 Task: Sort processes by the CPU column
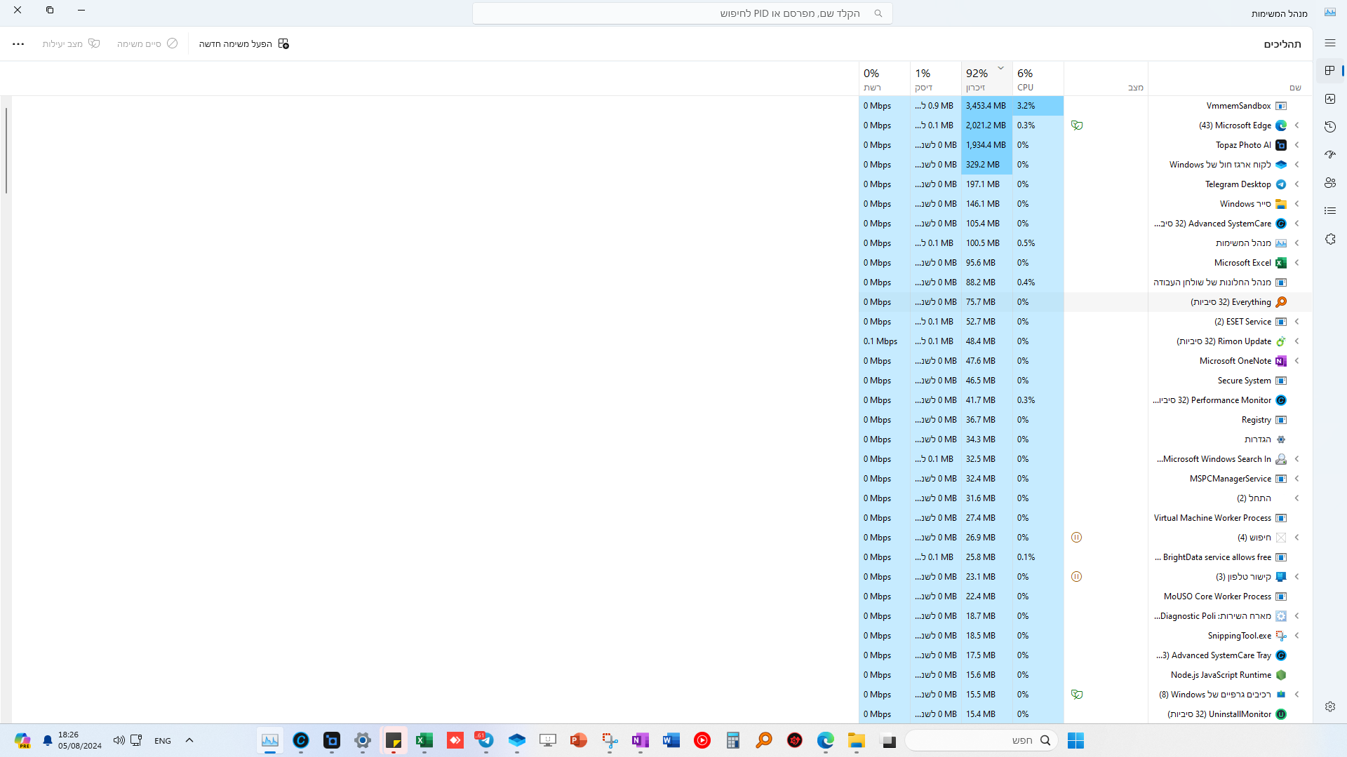1038,79
